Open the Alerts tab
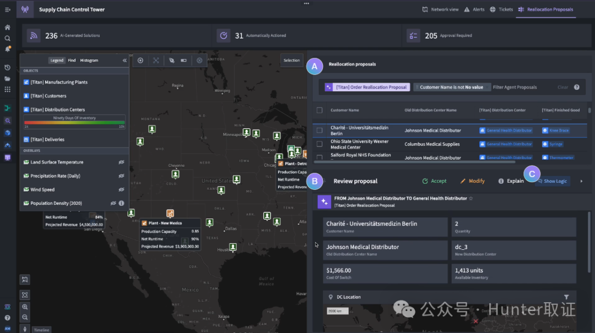 (x=474, y=9)
